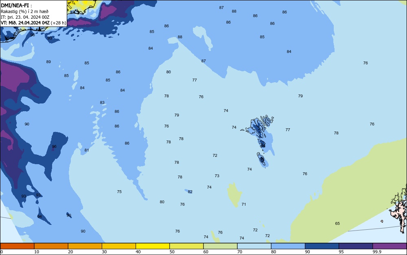Viewport: 407px width, 255px height.
Task: Click the '75' humidity value on the map
Action: click(x=119, y=191)
